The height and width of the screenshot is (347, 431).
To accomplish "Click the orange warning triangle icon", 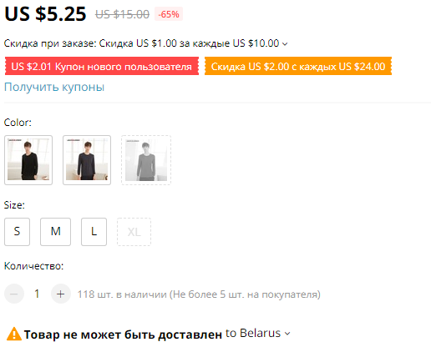I will click(14, 334).
